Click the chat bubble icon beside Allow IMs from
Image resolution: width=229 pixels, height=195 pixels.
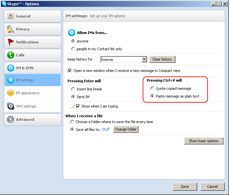[72, 33]
